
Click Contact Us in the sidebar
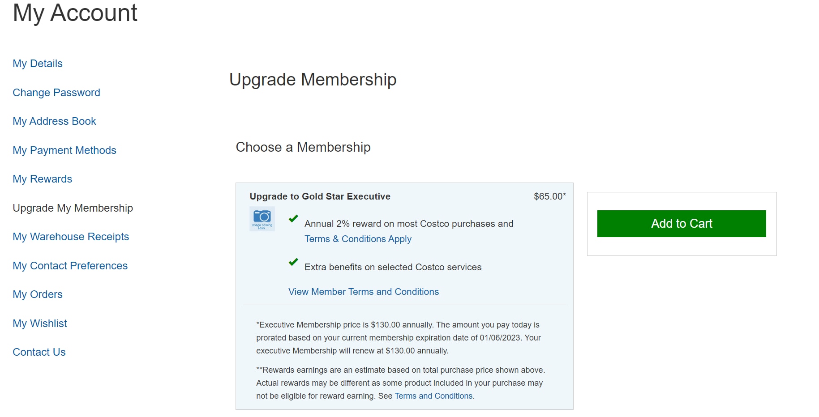coord(39,352)
